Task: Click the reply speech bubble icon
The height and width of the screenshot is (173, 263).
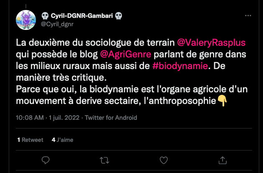Action: pos(46,160)
